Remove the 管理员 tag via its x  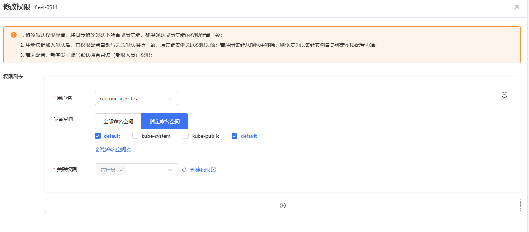[x=121, y=170]
